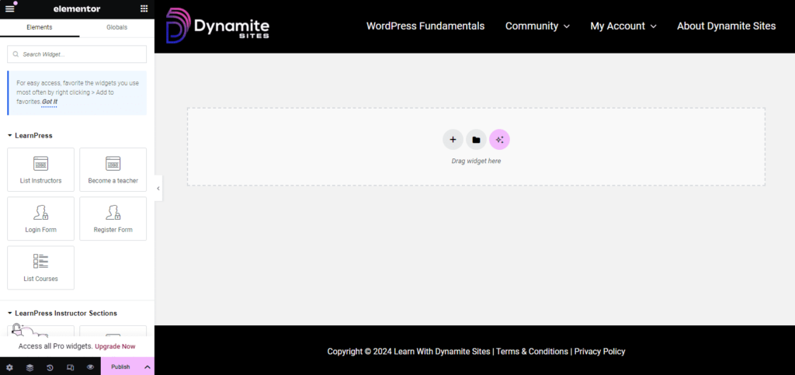
Task: Open template library folder icon
Action: 476,140
